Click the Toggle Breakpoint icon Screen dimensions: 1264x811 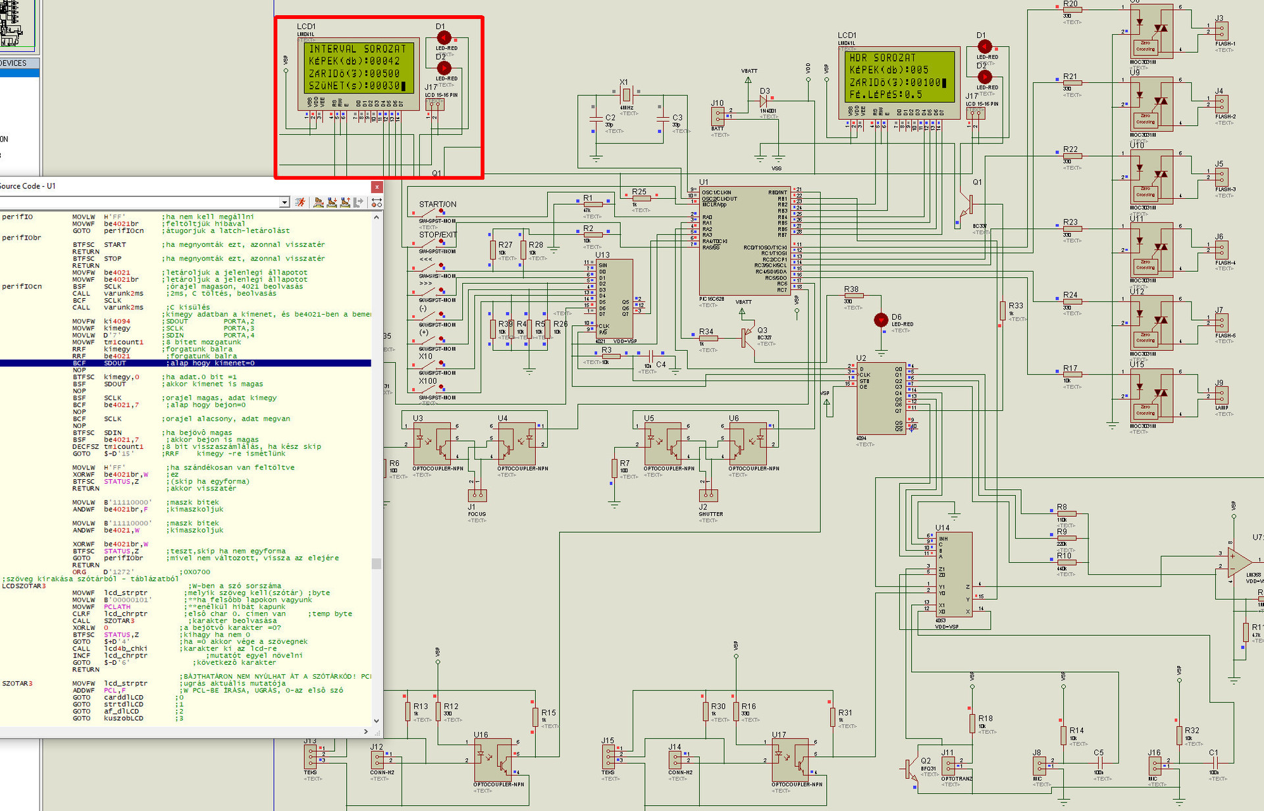click(x=377, y=202)
